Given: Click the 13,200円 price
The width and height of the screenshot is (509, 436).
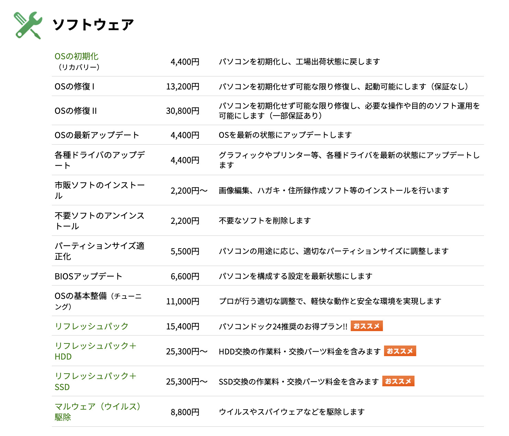Looking at the screenshot, I should (183, 86).
